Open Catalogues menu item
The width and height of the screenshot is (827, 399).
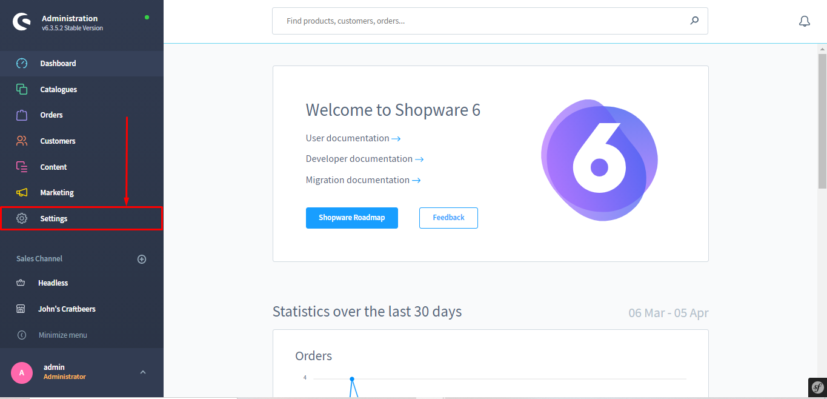(82, 89)
